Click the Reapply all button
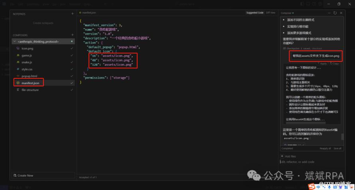Viewport: 355px width, 190px height. [325, 149]
